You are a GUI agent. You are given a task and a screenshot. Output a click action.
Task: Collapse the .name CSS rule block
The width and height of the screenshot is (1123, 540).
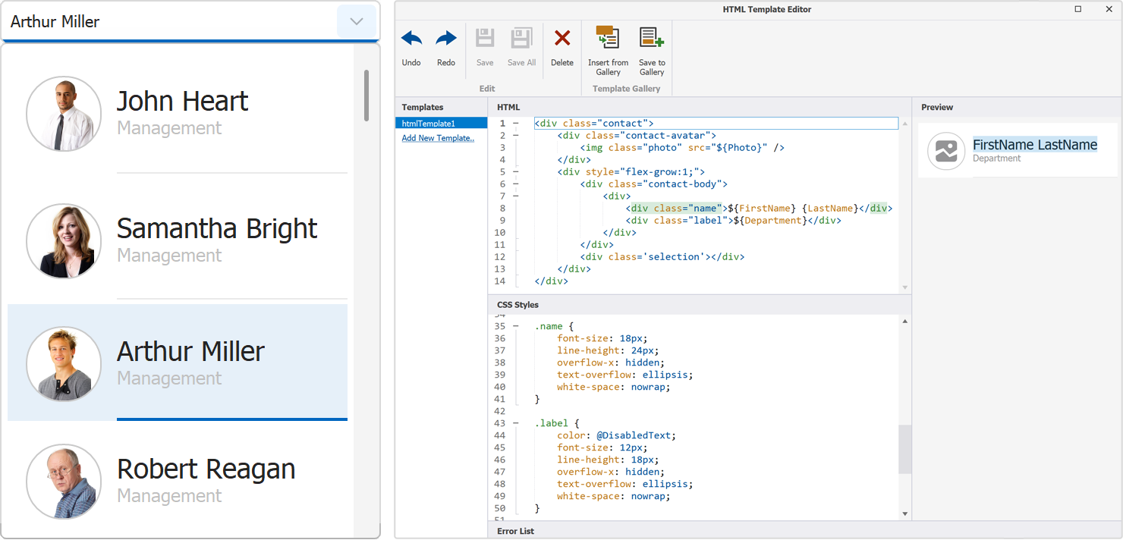point(516,327)
